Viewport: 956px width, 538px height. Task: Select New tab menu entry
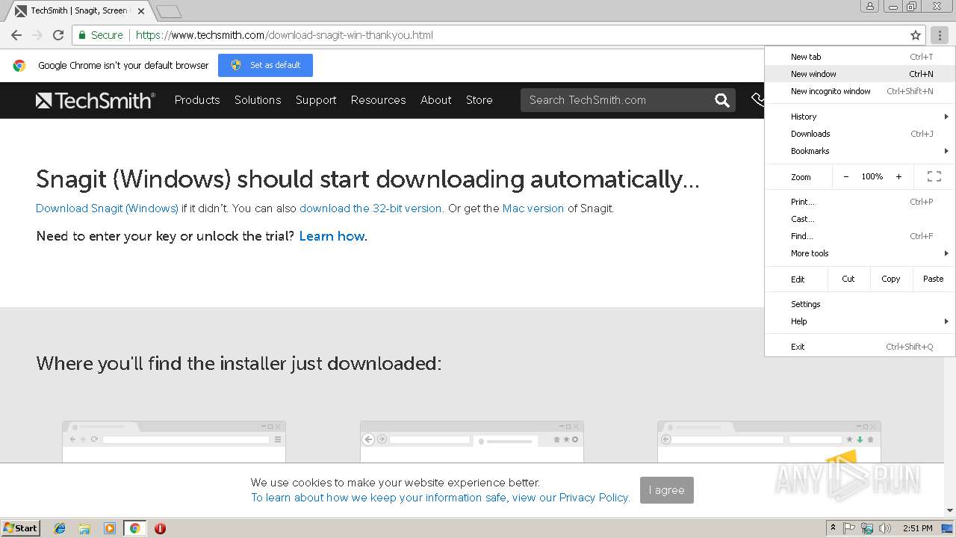pyautogui.click(x=860, y=57)
